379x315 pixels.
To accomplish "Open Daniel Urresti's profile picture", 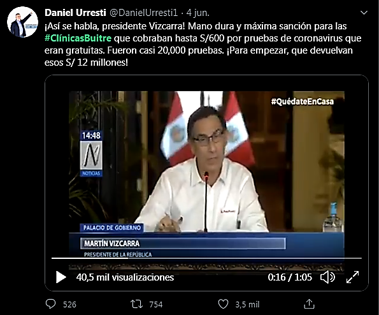I will (x=22, y=22).
